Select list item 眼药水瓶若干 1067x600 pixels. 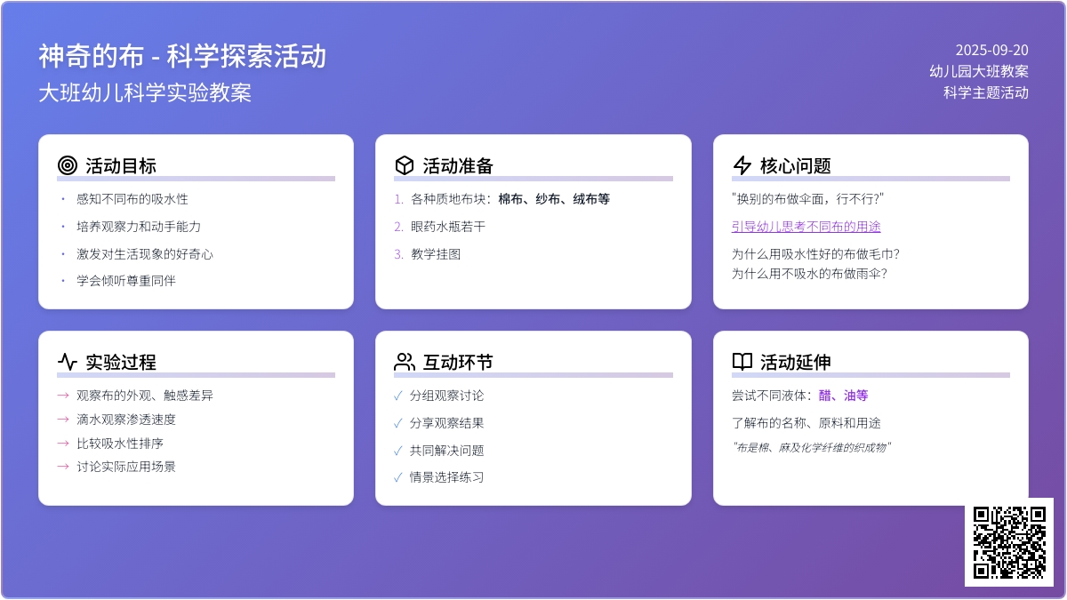(x=448, y=227)
